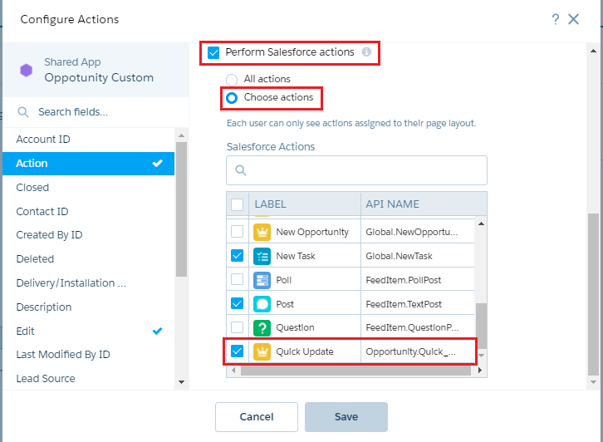
Task: Uncheck the Quick Update checkbox
Action: coord(237,351)
